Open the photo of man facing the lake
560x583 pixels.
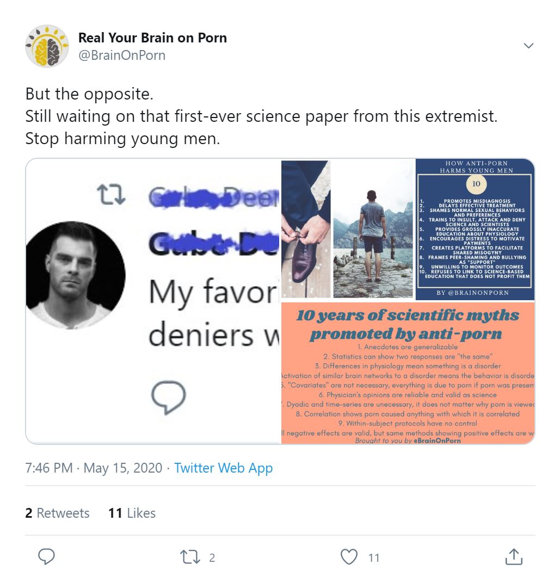point(373,229)
